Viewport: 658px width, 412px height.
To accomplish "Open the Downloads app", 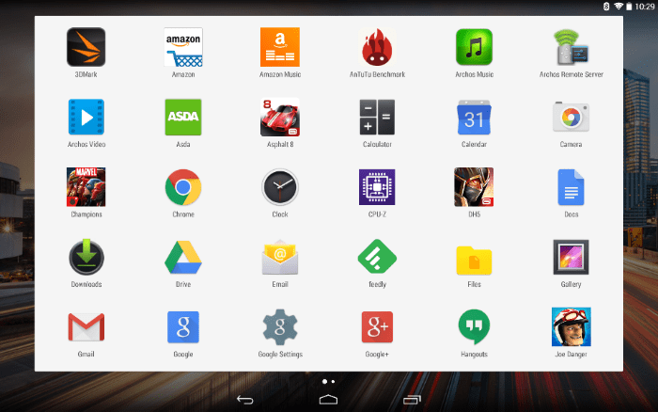I will 86,257.
